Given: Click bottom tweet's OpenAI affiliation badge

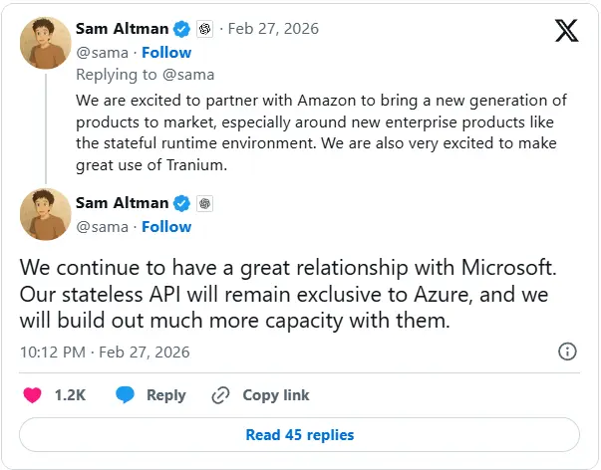Looking at the screenshot, I should point(204,203).
